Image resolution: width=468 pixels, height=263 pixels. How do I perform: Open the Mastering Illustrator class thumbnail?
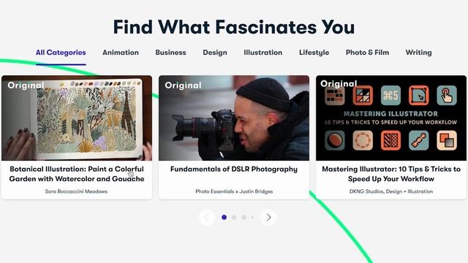tap(391, 118)
